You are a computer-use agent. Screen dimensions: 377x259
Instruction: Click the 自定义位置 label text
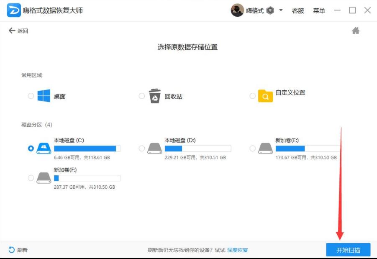click(x=290, y=92)
